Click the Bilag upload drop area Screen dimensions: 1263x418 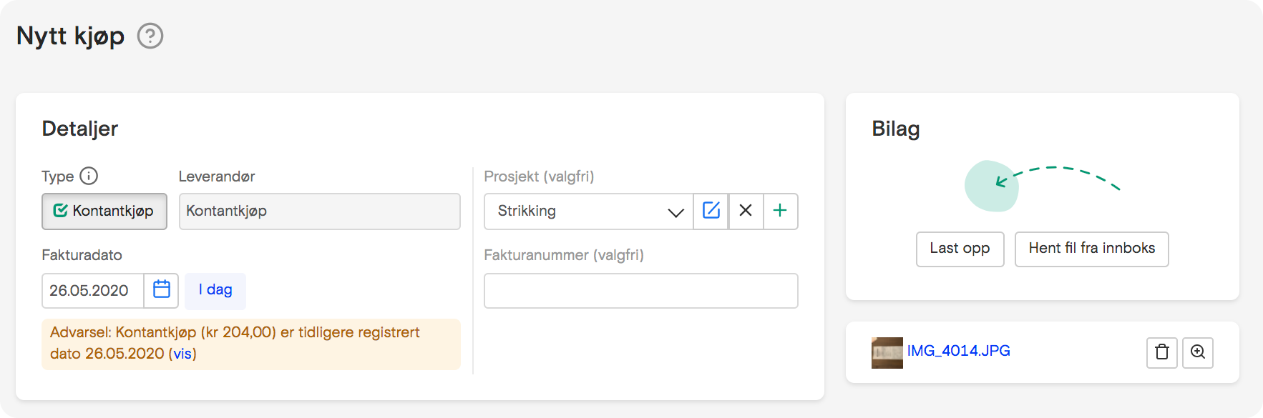992,186
